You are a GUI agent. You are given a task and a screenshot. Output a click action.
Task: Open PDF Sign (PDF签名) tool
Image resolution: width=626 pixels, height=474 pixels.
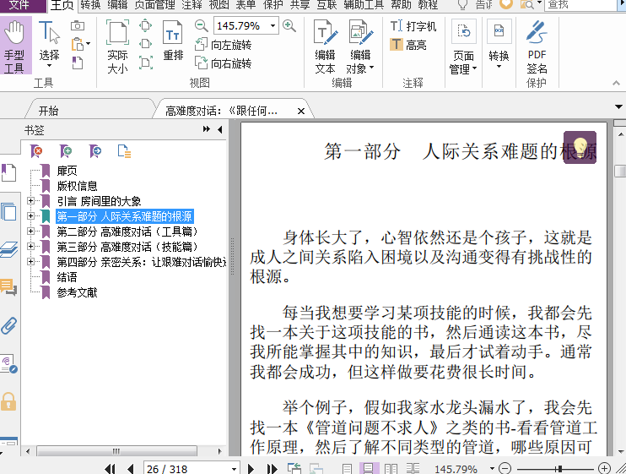[537, 46]
